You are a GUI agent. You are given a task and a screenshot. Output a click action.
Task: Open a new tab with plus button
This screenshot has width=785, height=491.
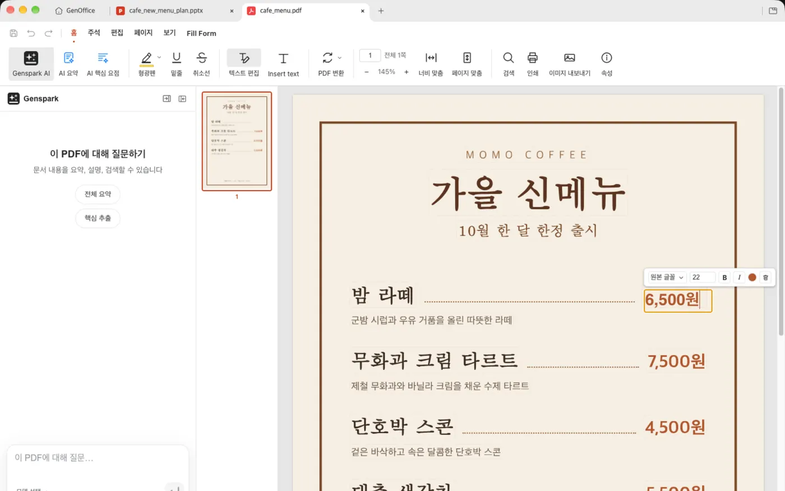[x=381, y=11]
